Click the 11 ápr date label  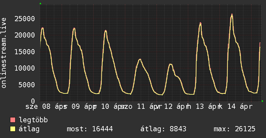pyautogui.click(x=149, y=107)
